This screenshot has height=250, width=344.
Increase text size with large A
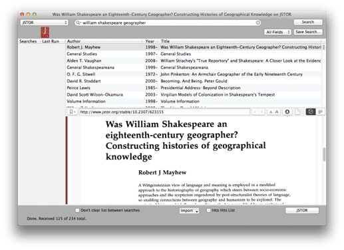click(x=277, y=112)
